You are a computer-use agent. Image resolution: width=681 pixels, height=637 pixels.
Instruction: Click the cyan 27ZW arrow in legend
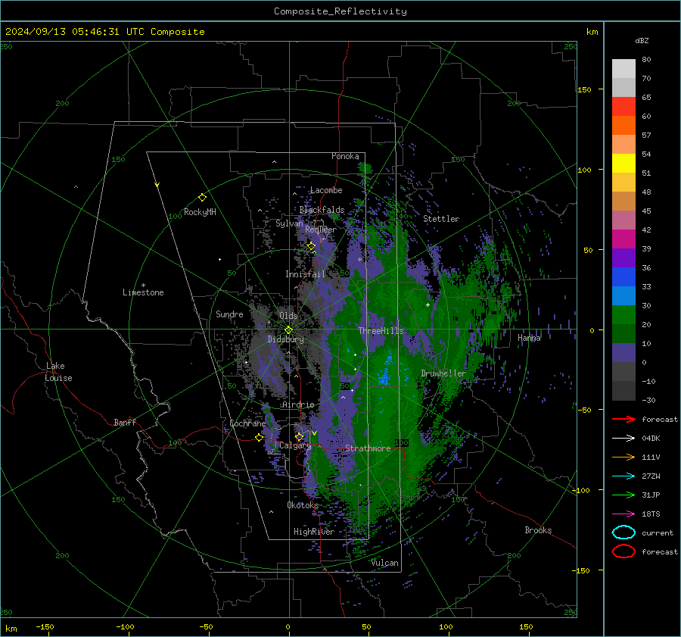623,476
